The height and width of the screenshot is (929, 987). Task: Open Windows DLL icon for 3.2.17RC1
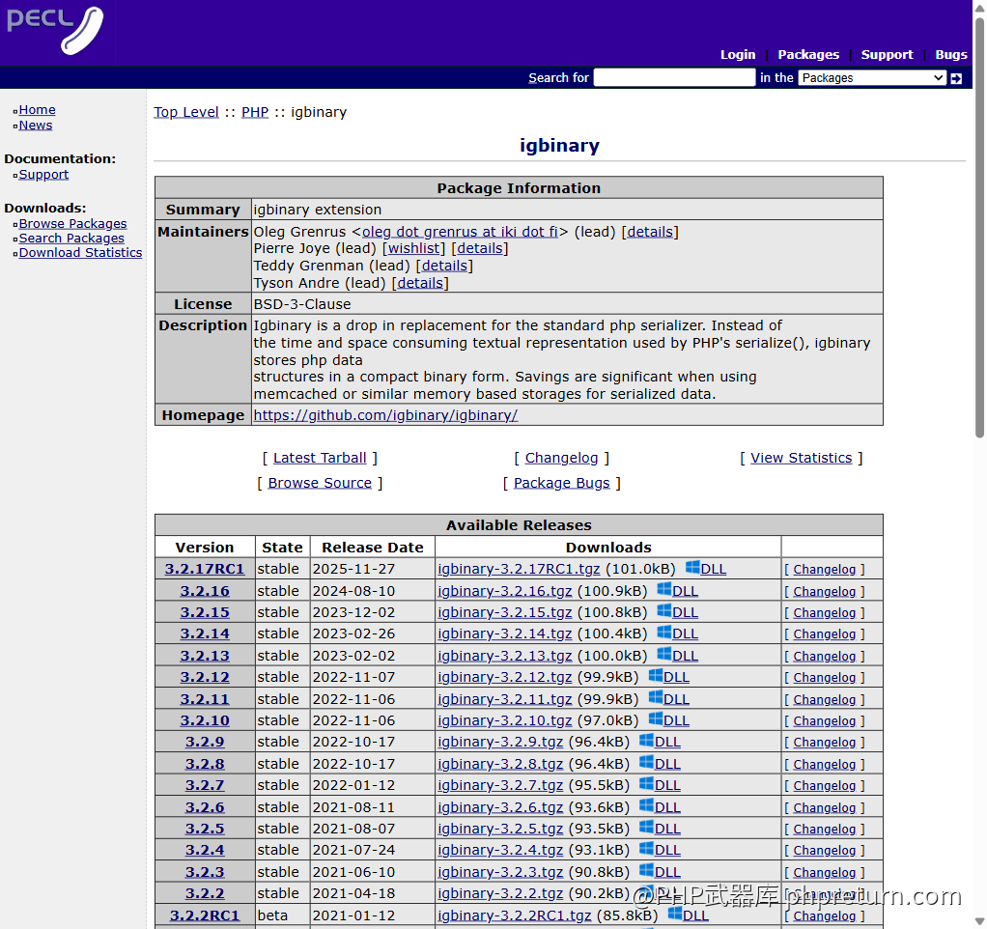tap(692, 567)
